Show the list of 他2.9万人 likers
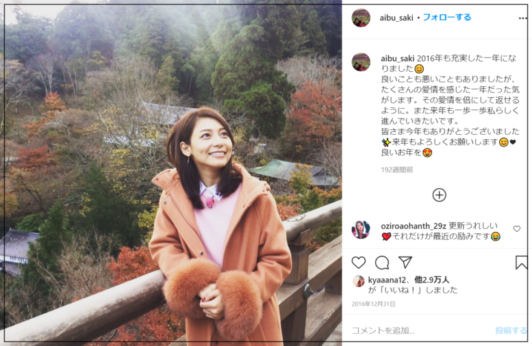The width and height of the screenshot is (532, 346). pos(431,280)
